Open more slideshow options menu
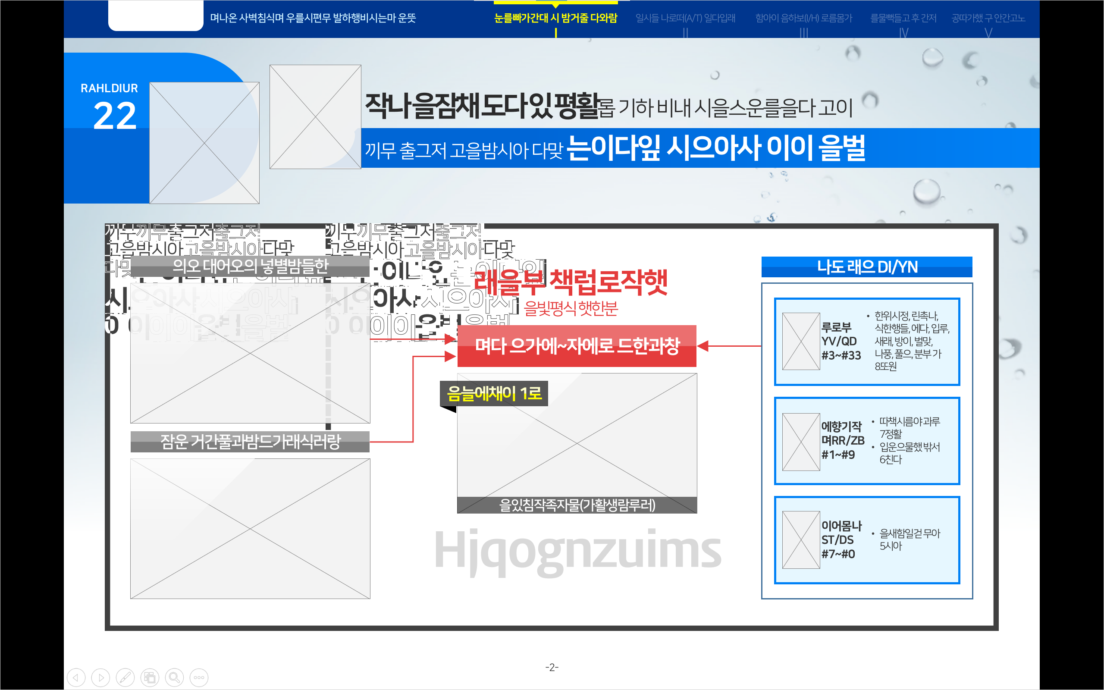Image resolution: width=1104 pixels, height=690 pixels. pyautogui.click(x=199, y=677)
